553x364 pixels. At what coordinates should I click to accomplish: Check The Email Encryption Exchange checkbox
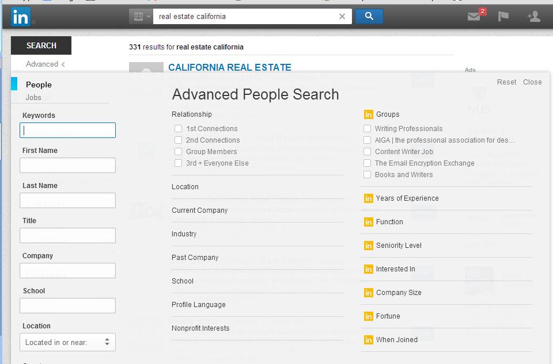[367, 163]
